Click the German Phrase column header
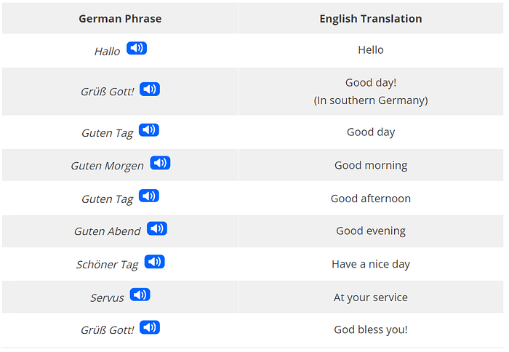The image size is (509, 352). click(x=120, y=19)
